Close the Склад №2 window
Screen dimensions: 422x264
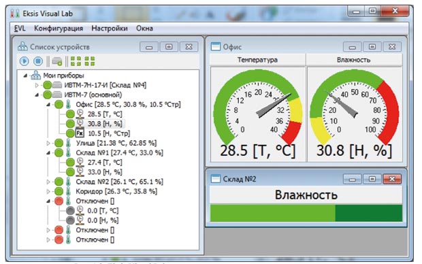pos(392,179)
